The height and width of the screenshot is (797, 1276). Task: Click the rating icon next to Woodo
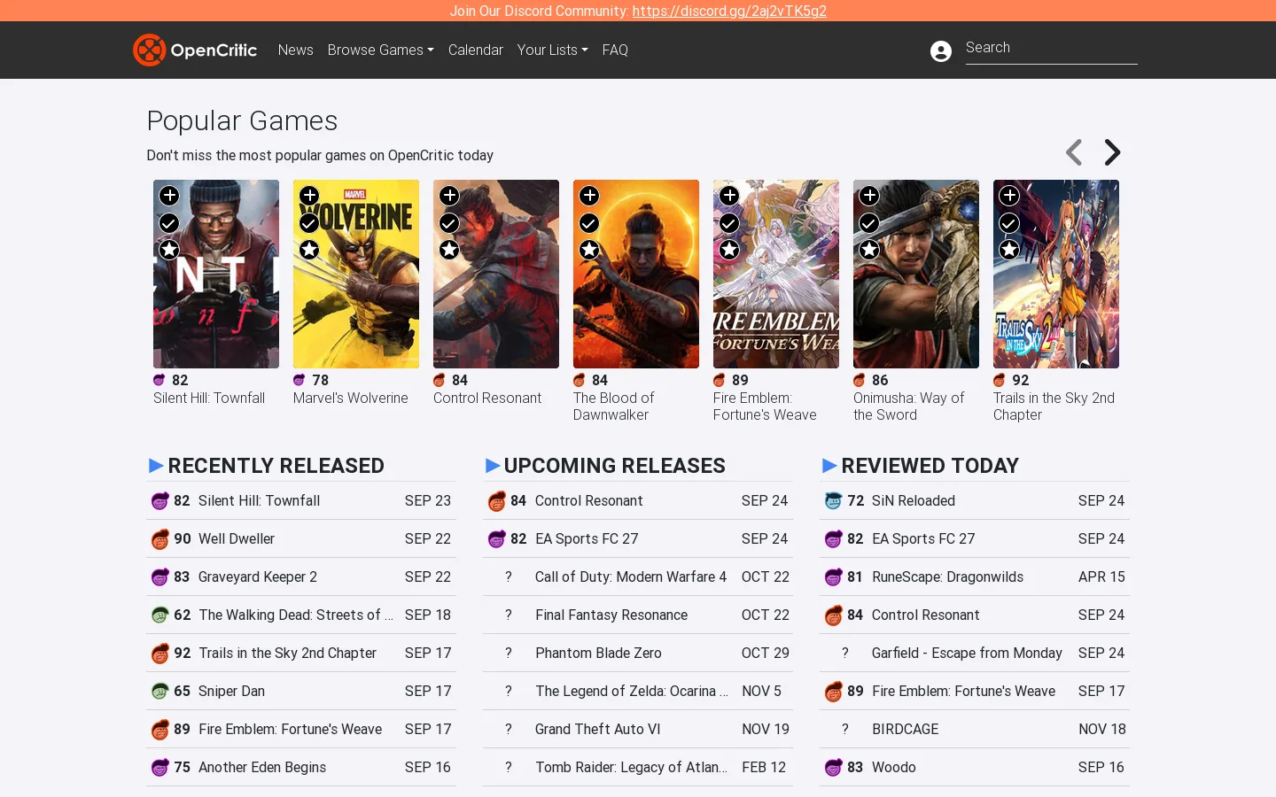point(834,768)
